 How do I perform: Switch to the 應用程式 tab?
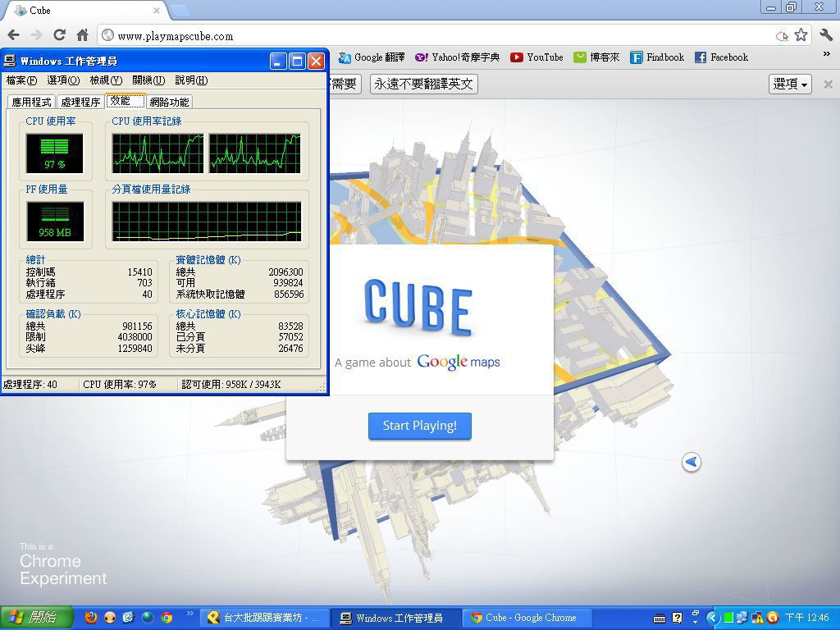coord(32,102)
